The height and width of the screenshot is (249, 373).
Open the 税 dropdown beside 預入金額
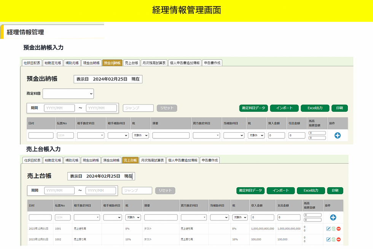pyautogui.click(x=256, y=135)
